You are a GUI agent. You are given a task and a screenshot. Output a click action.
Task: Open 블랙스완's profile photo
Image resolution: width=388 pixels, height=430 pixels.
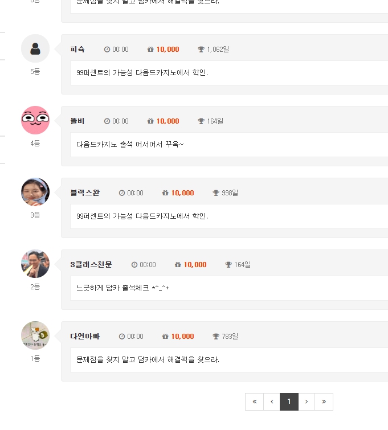(x=35, y=192)
